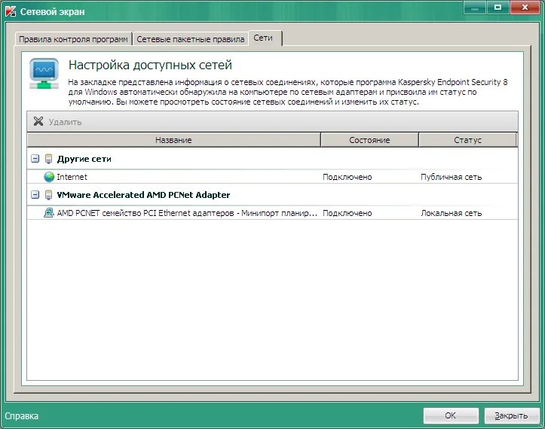Click the Публичная сеть status cell
Viewport: 545px width, 429px height.
click(452, 177)
